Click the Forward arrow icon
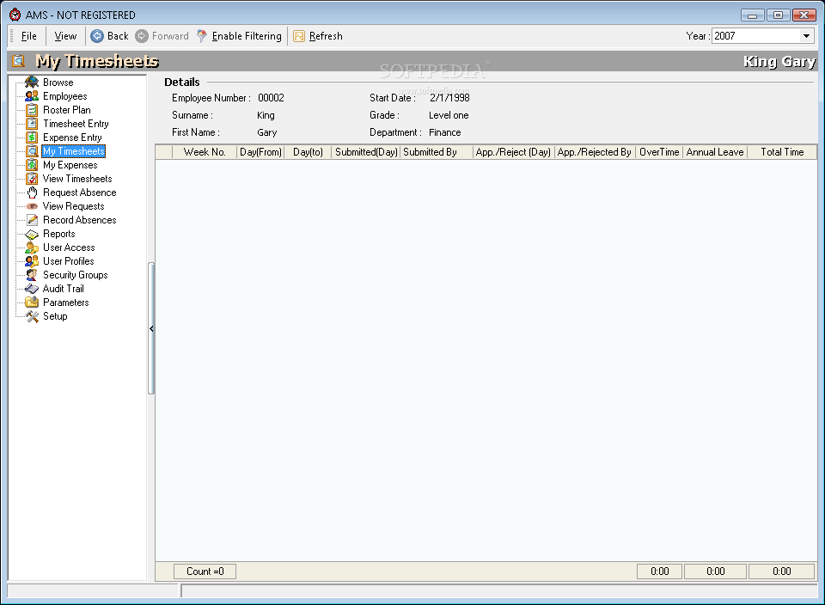 pyautogui.click(x=142, y=36)
